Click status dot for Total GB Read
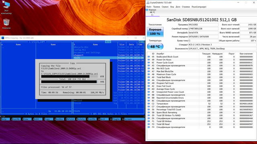Viewport: 257px width, 144px height. click(x=149, y=124)
